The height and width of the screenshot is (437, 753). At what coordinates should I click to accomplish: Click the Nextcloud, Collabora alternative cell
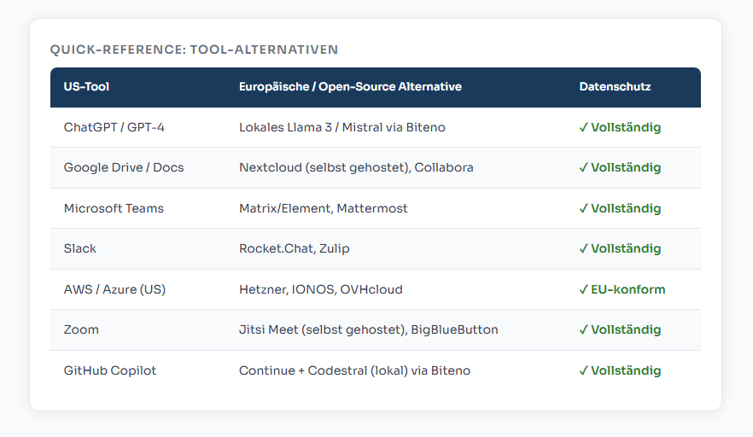point(356,168)
